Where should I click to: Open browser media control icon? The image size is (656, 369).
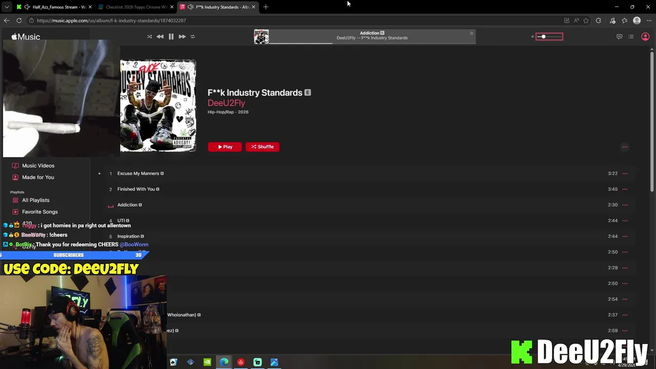coord(612,20)
